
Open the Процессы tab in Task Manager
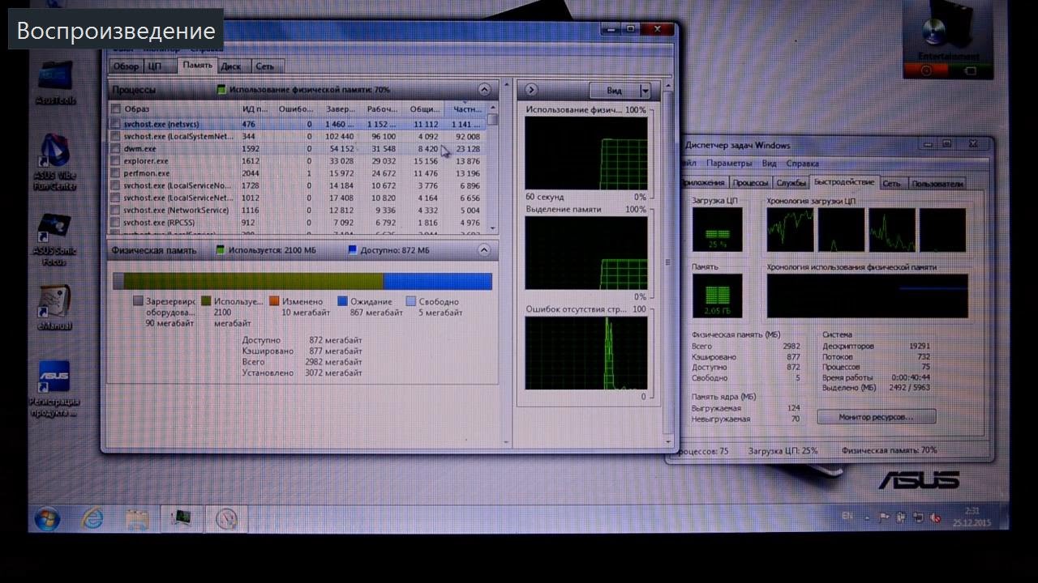click(x=750, y=183)
